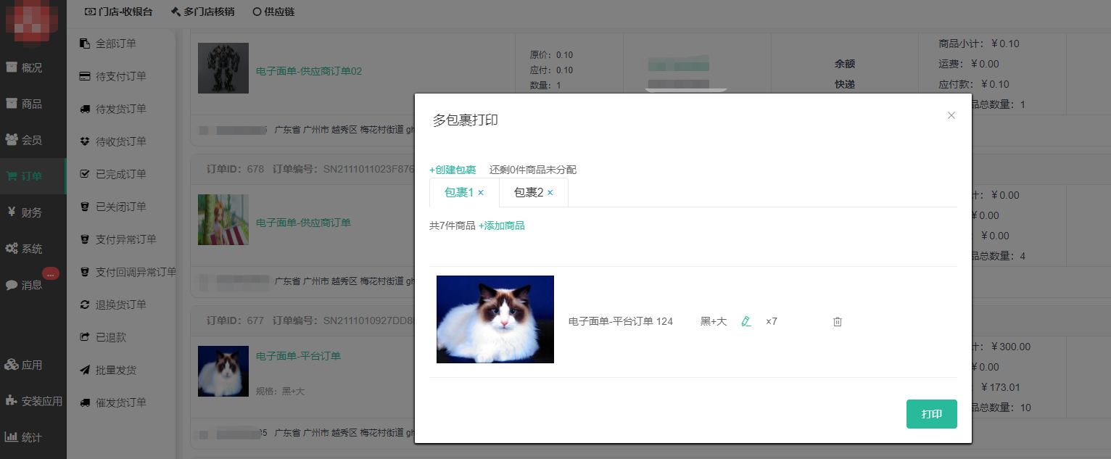Switch to the 包裹1 tab
This screenshot has width=1111, height=459.
[x=458, y=193]
